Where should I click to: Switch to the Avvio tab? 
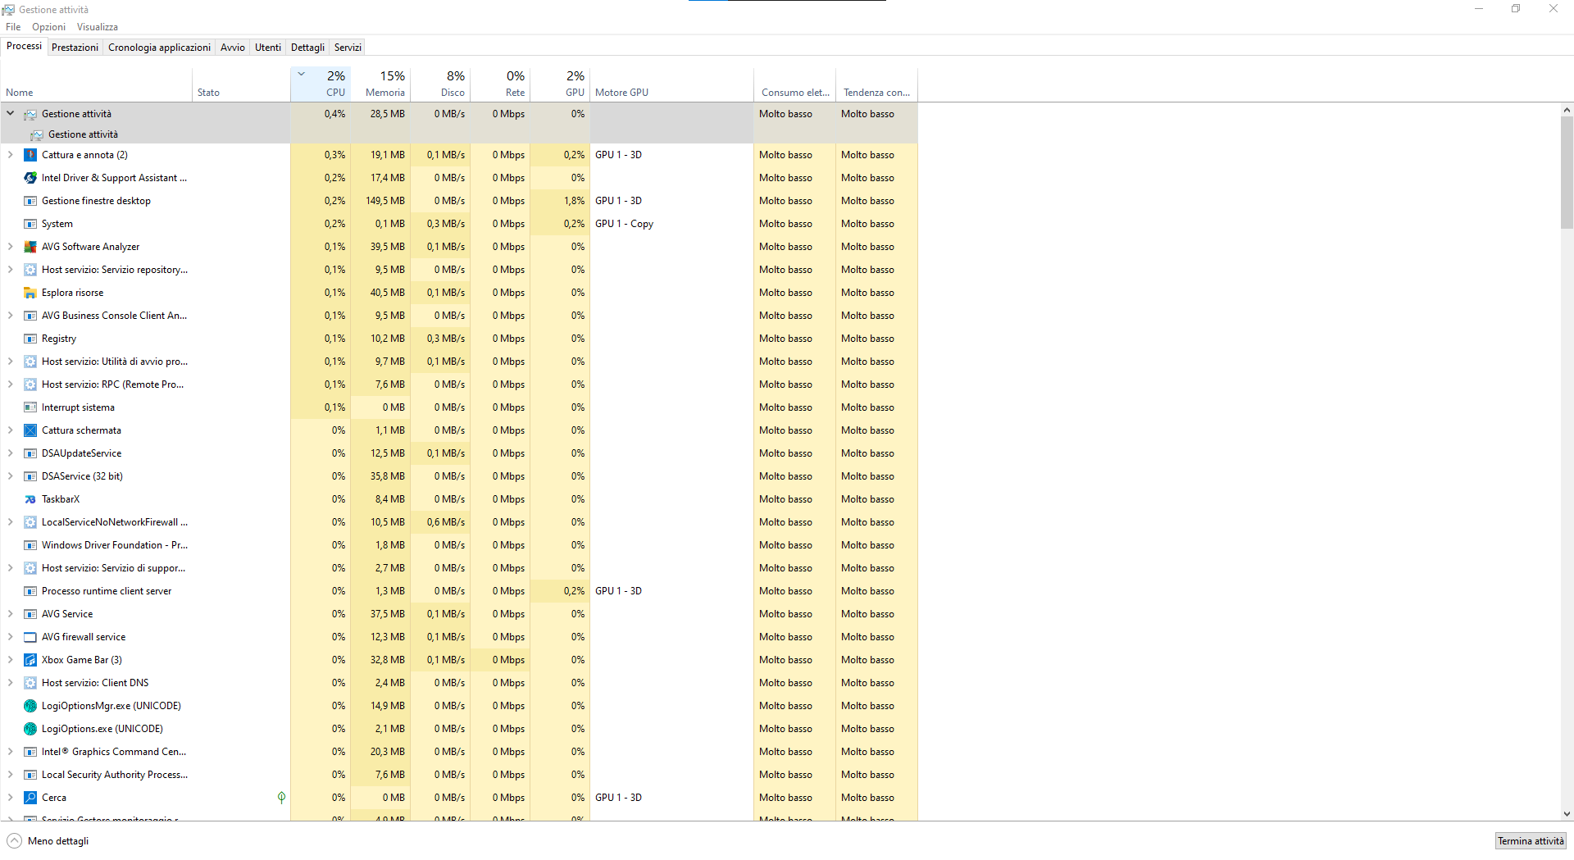233,48
